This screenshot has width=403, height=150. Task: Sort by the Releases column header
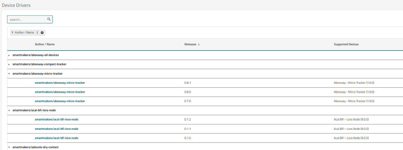(x=190, y=45)
